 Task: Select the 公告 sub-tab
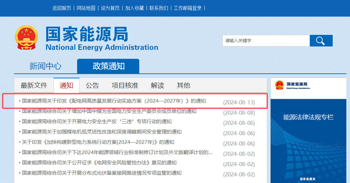(92, 85)
